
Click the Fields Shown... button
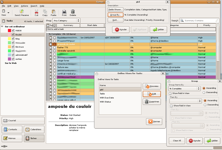[115, 9]
